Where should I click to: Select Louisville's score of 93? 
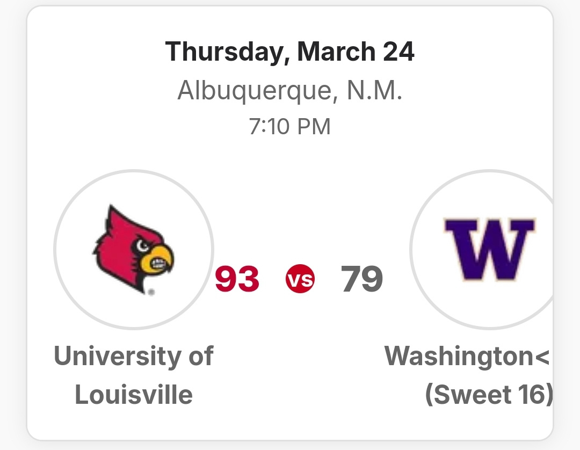(x=237, y=280)
